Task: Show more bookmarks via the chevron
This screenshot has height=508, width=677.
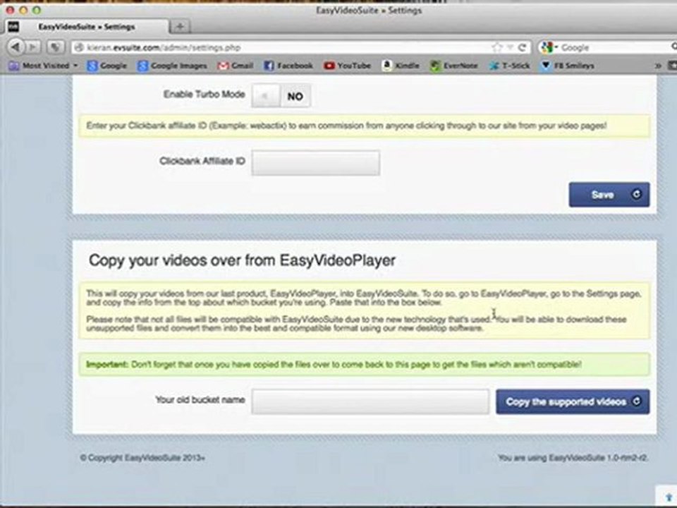Action: (658, 66)
